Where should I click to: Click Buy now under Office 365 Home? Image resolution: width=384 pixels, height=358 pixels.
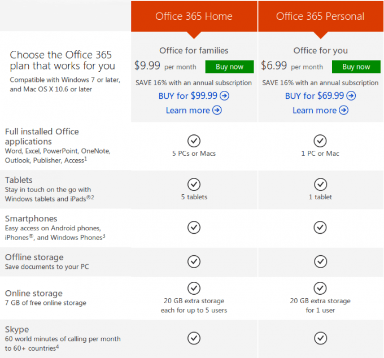229,67
